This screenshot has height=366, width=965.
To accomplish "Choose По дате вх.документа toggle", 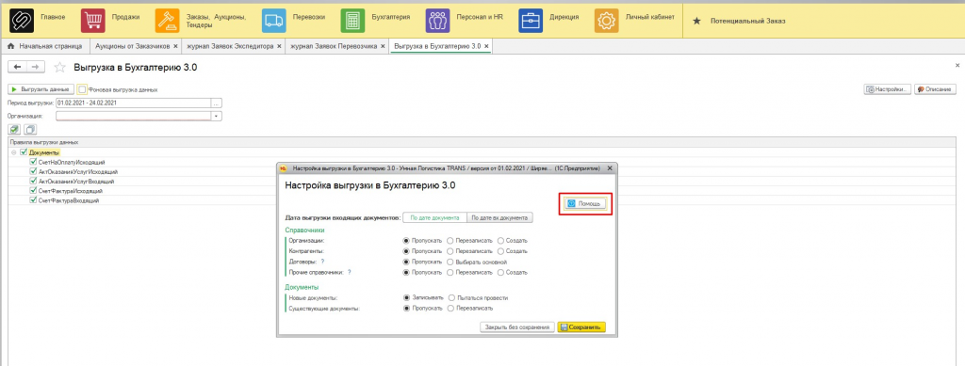I will 499,217.
